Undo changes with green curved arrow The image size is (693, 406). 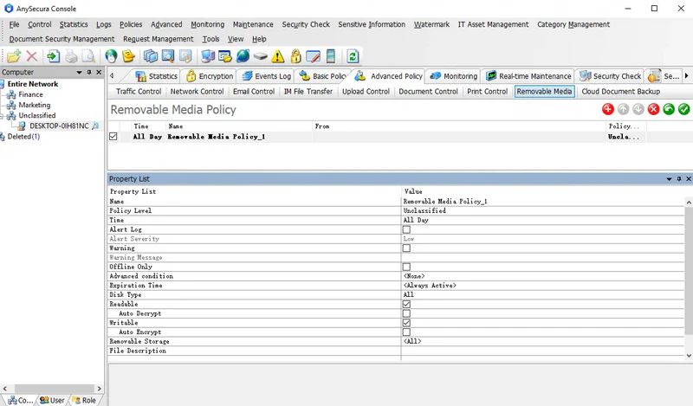[669, 109]
